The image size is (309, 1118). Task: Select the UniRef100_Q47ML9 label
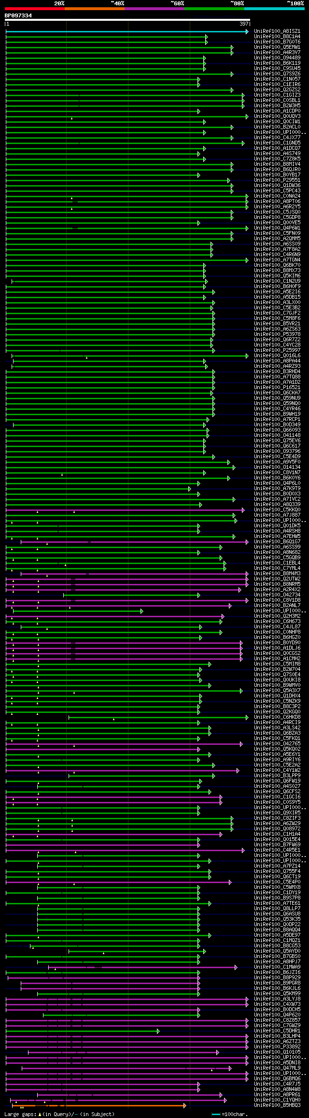(277, 1068)
